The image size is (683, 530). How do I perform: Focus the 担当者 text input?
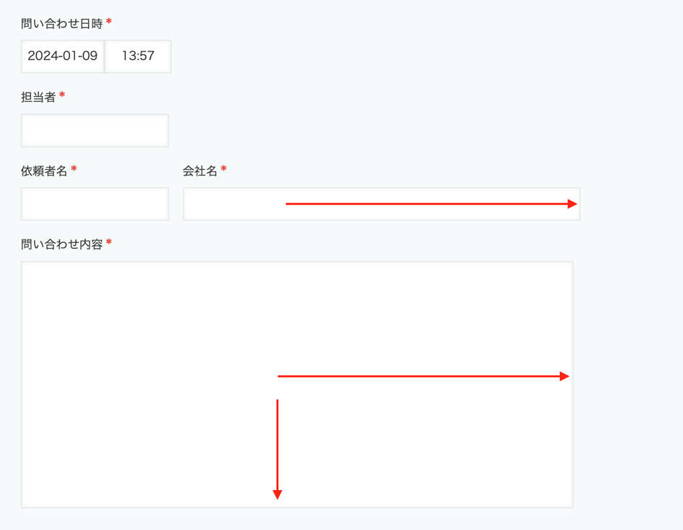[95, 131]
